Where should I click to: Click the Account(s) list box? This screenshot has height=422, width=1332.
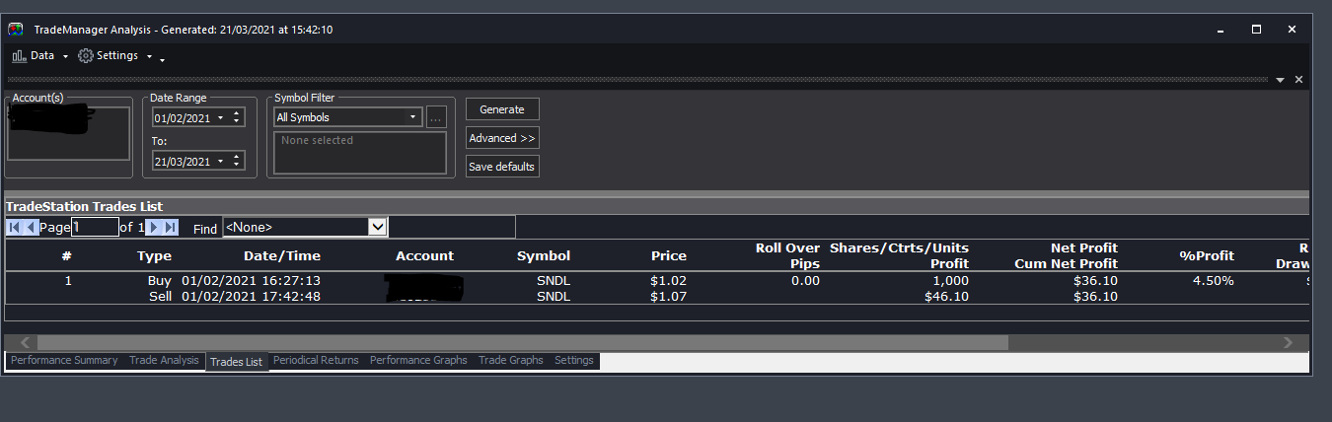[x=68, y=133]
